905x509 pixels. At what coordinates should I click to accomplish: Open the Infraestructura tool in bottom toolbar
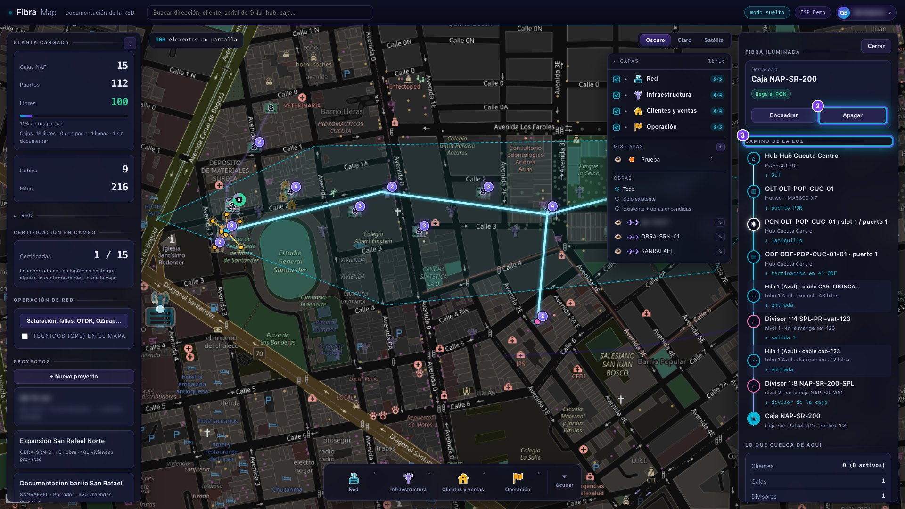[408, 482]
